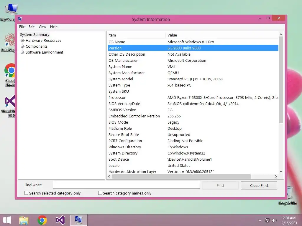Select the Windows Directory row
The image size is (302, 226).
coord(193,147)
